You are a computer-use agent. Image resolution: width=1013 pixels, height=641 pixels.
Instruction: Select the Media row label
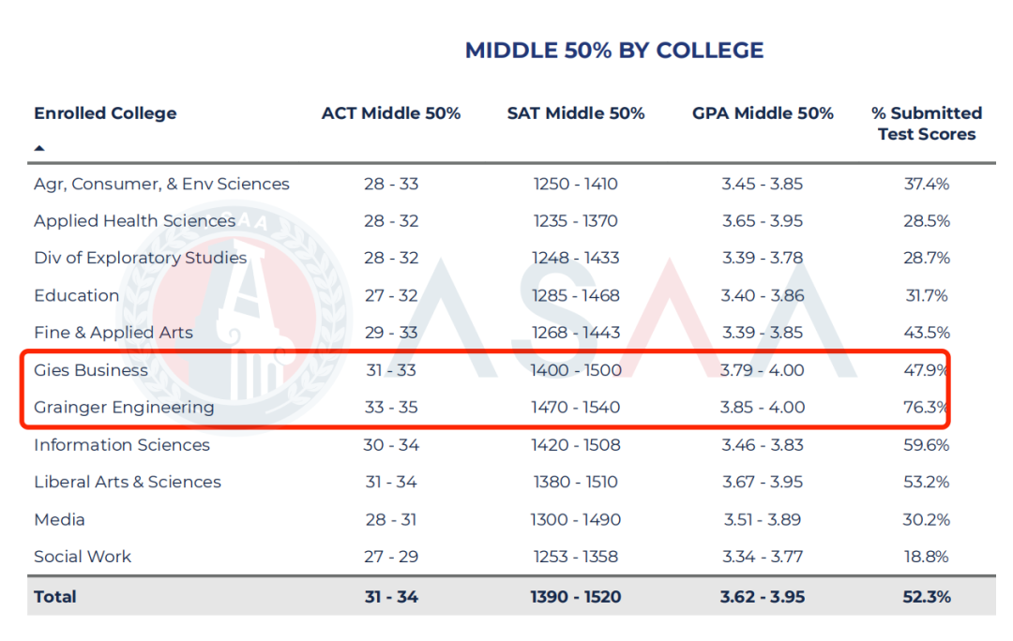coord(59,519)
